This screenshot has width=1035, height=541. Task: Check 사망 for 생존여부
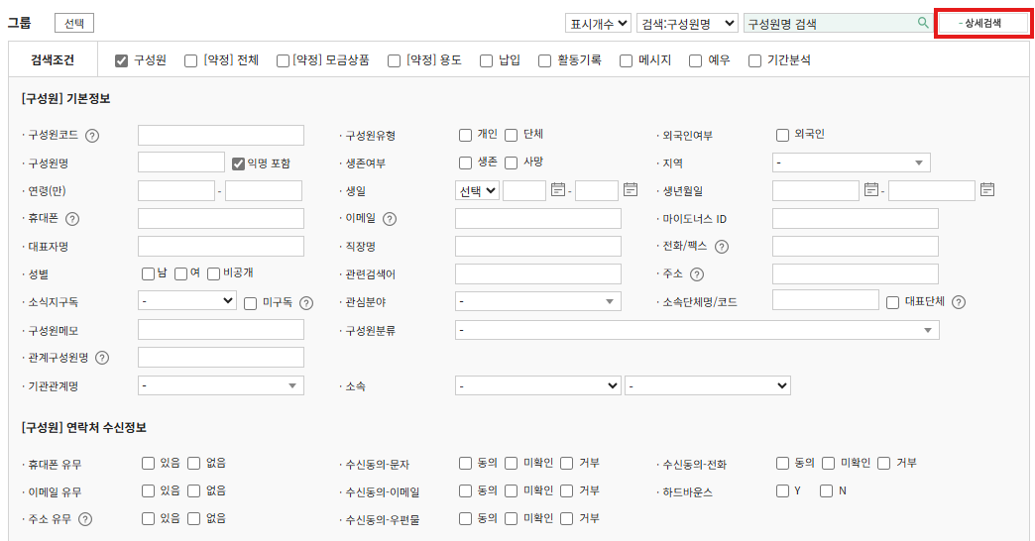(x=511, y=162)
